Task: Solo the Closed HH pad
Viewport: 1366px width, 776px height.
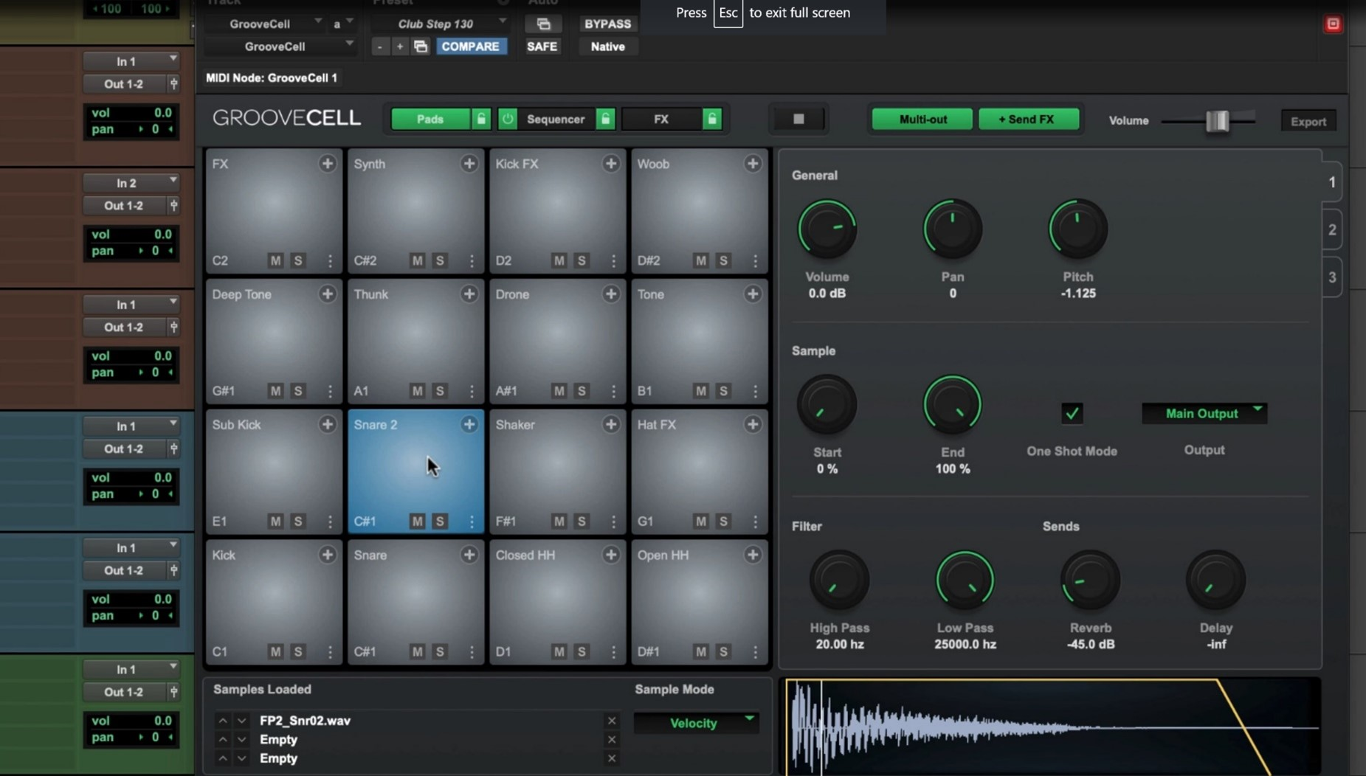Action: (582, 652)
